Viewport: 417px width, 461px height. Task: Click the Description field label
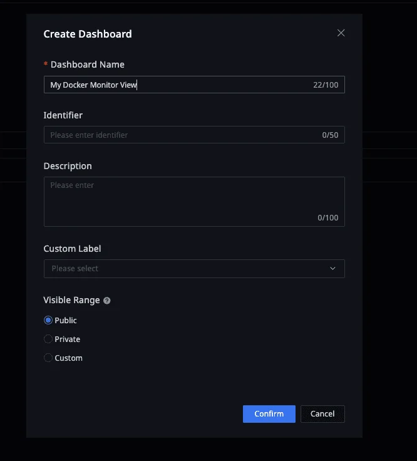coord(68,166)
